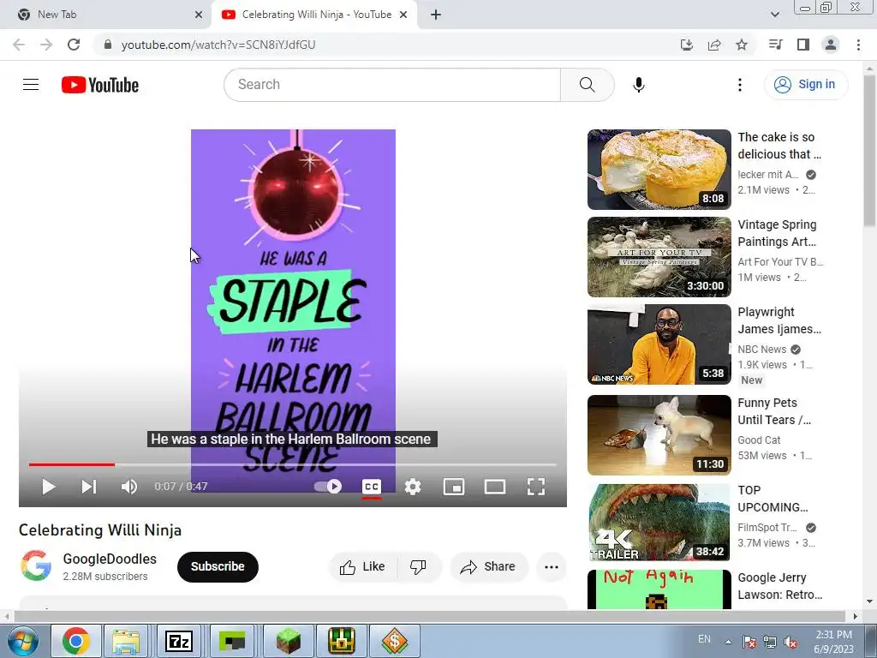The width and height of the screenshot is (877, 658).
Task: Dislike the video with thumbs down
Action: tap(418, 567)
